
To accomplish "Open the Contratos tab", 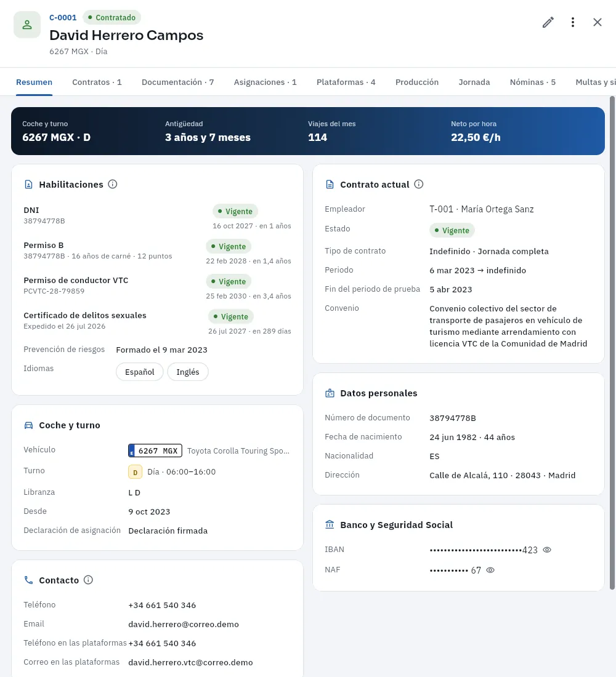I will pyautogui.click(x=97, y=82).
